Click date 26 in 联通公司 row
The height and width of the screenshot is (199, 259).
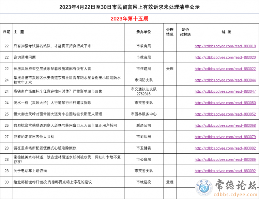[6, 125]
